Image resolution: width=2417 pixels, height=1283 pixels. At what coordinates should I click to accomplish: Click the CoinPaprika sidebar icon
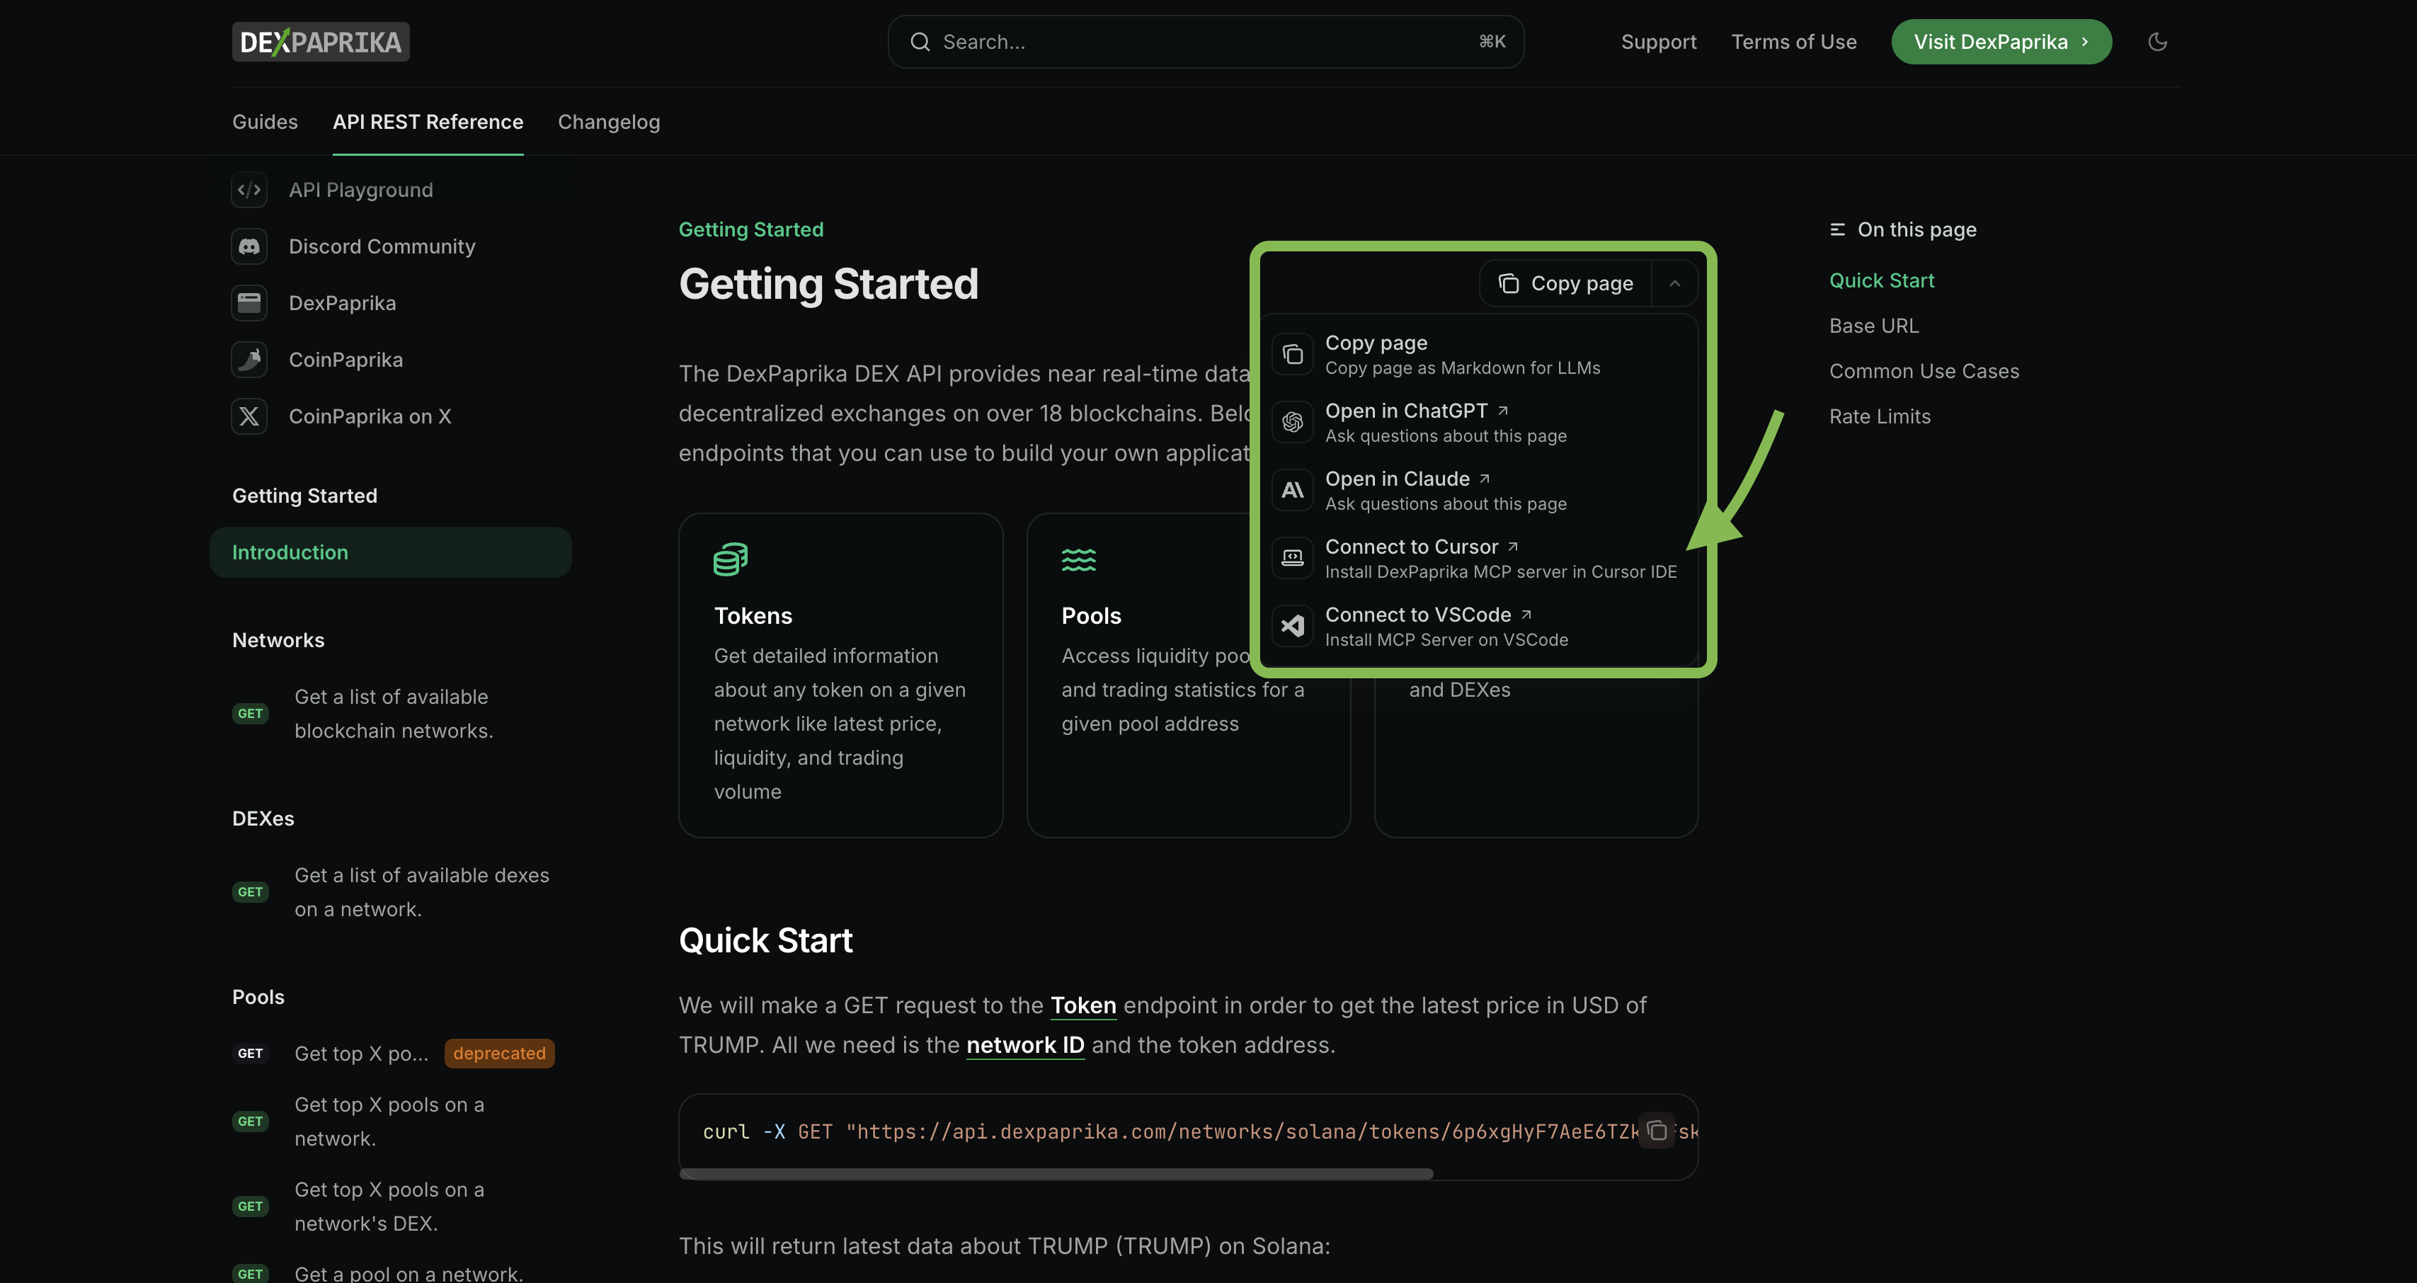(x=248, y=360)
